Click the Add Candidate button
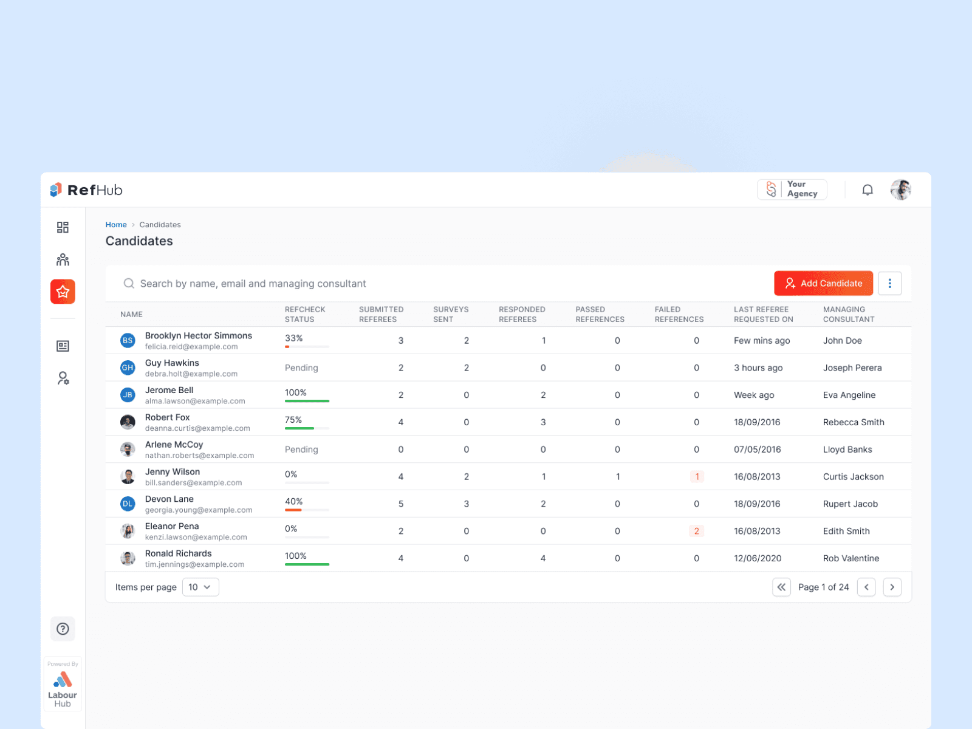 pos(824,283)
